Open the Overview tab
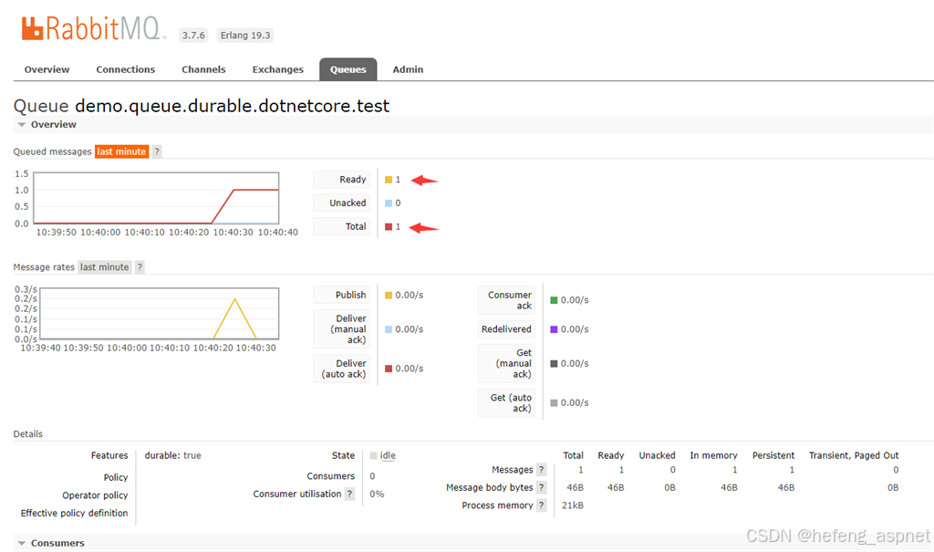The width and height of the screenshot is (934, 552). click(x=47, y=69)
